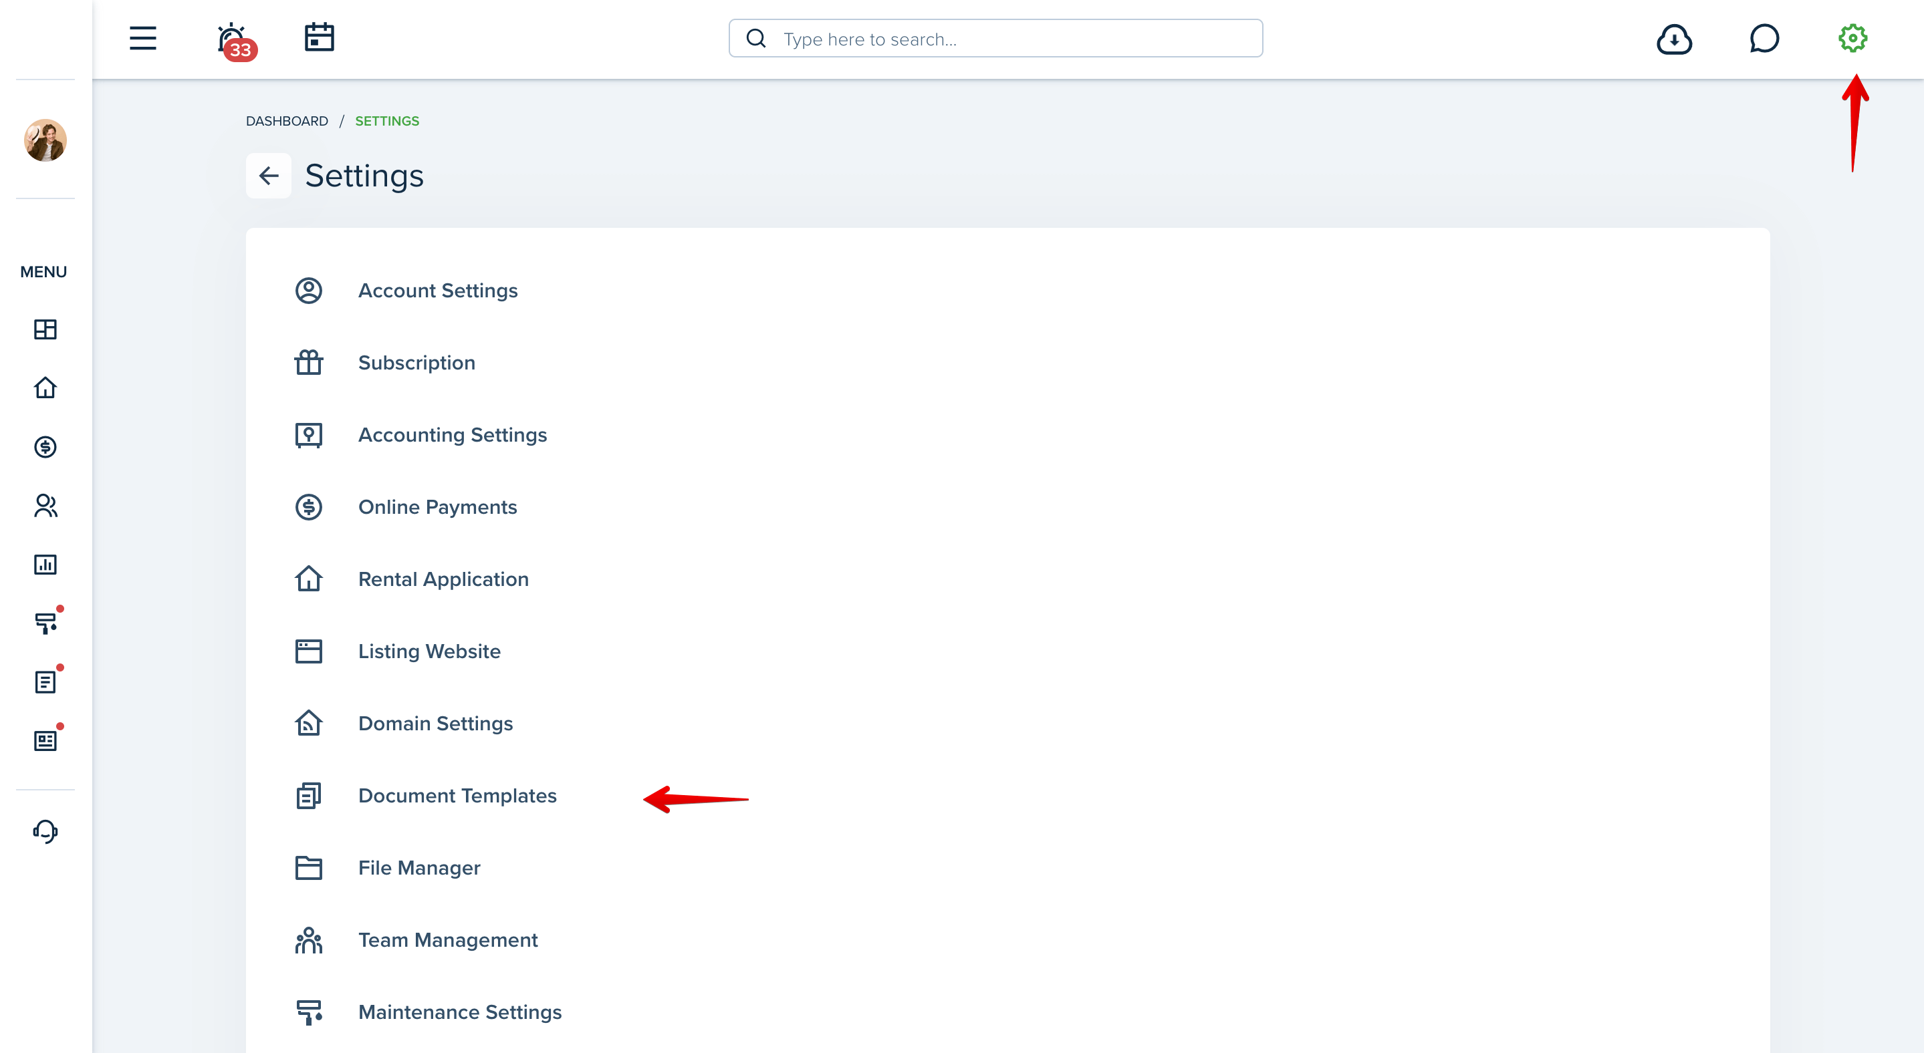Open Document Templates
The width and height of the screenshot is (1924, 1053).
click(457, 796)
